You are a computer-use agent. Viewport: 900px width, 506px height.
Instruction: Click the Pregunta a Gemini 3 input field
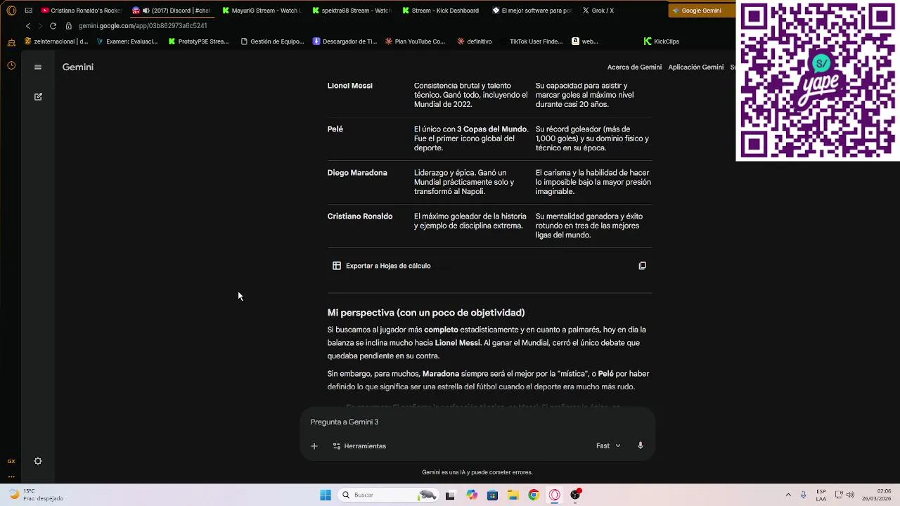coord(477,422)
